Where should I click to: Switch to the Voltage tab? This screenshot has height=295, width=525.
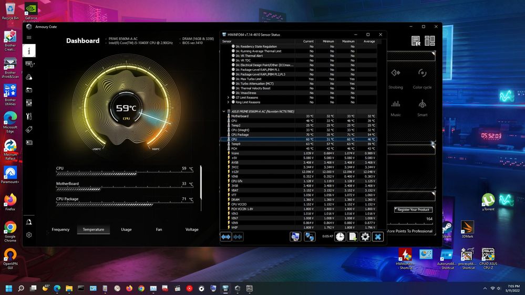(192, 229)
